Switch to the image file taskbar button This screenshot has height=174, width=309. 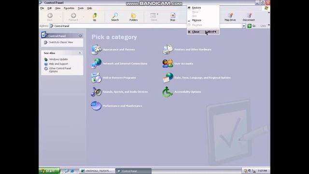(x=98, y=171)
